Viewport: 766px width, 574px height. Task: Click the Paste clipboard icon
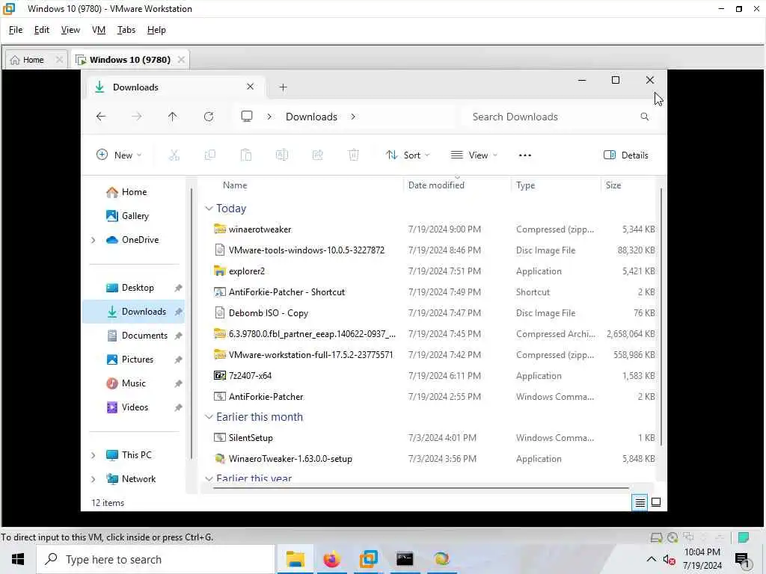(245, 155)
